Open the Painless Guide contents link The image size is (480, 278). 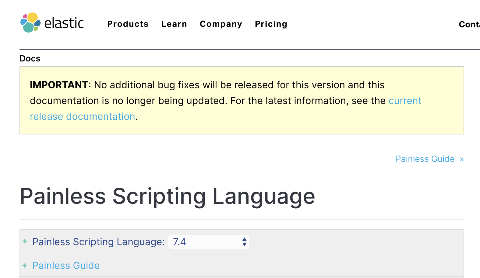click(x=66, y=266)
